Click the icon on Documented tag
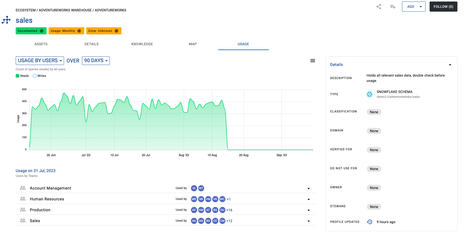 42,31
